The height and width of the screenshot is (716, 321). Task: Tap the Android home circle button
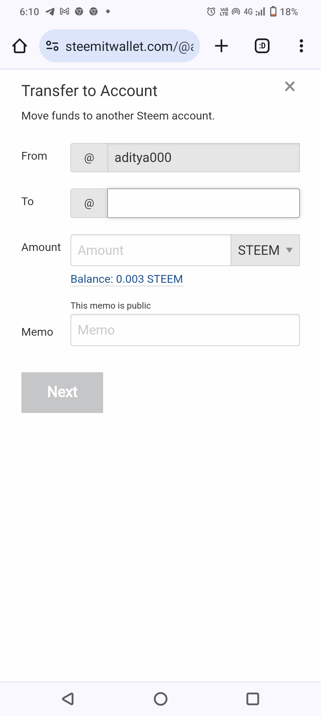(160, 699)
